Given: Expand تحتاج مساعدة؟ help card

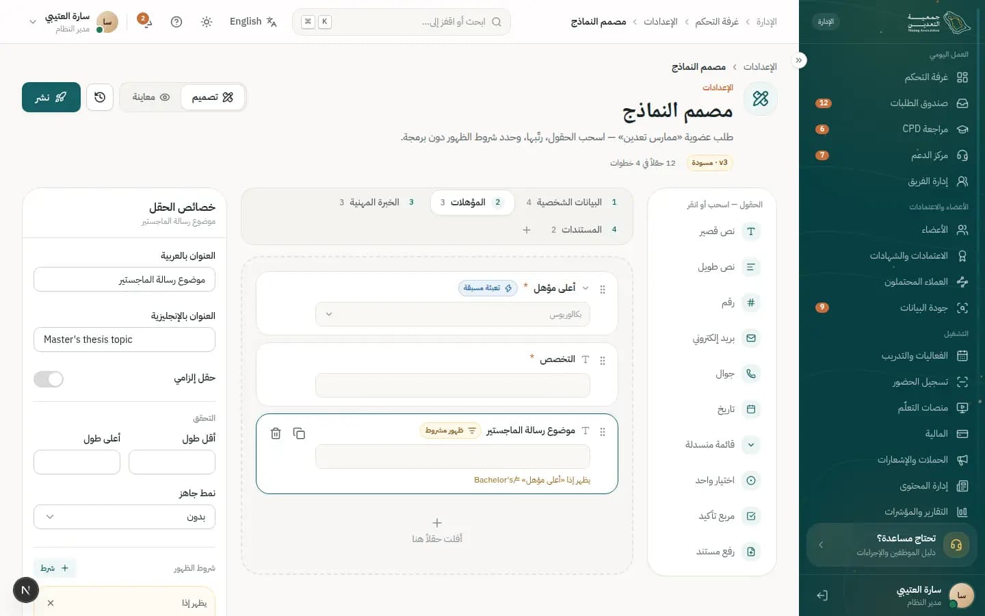Looking at the screenshot, I should [891, 545].
